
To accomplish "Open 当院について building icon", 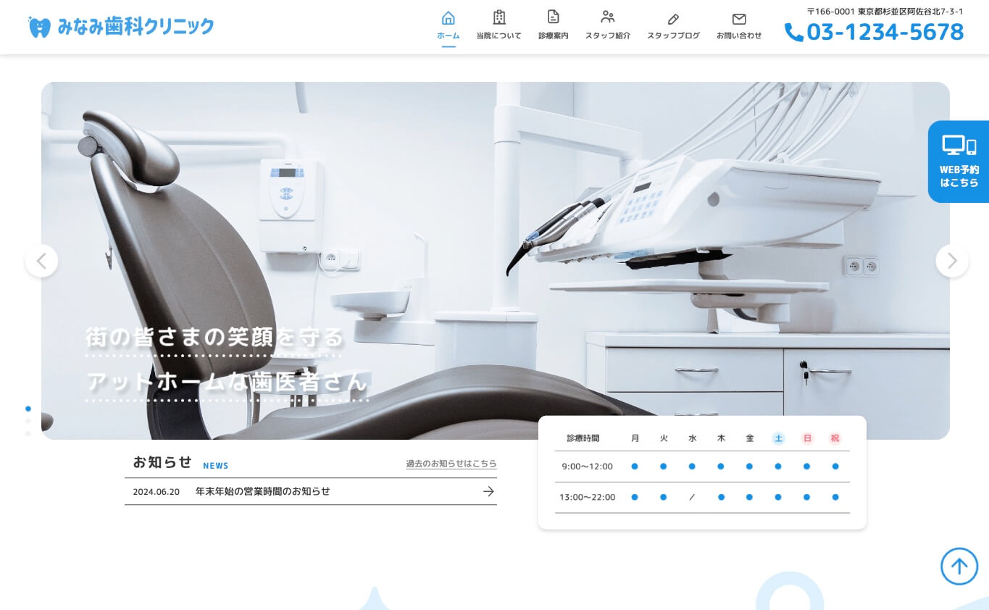I will tap(498, 17).
